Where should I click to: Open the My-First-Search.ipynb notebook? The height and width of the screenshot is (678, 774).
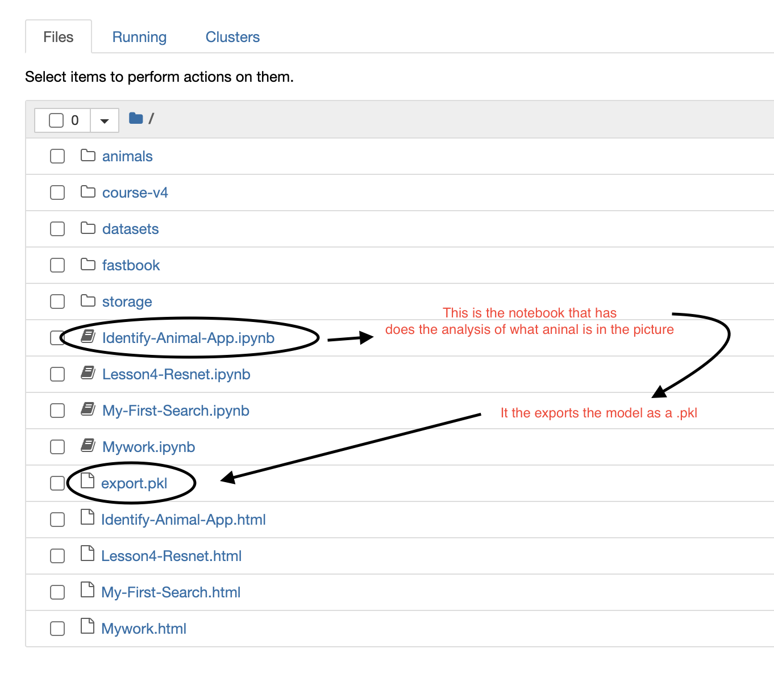[x=176, y=411]
